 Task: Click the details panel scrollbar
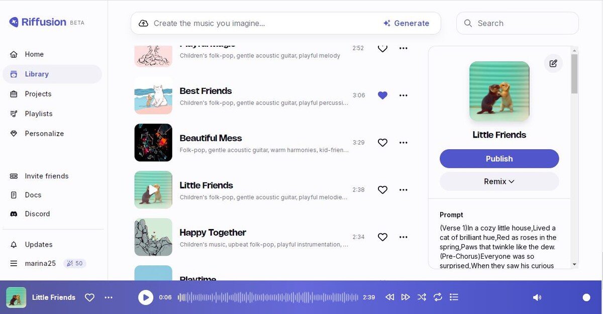tap(574, 74)
